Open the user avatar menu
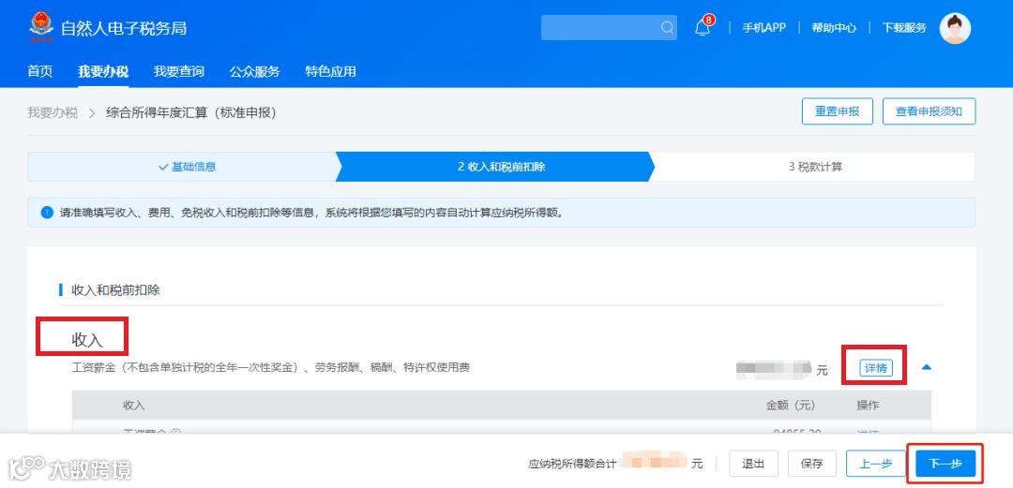 pos(955,28)
